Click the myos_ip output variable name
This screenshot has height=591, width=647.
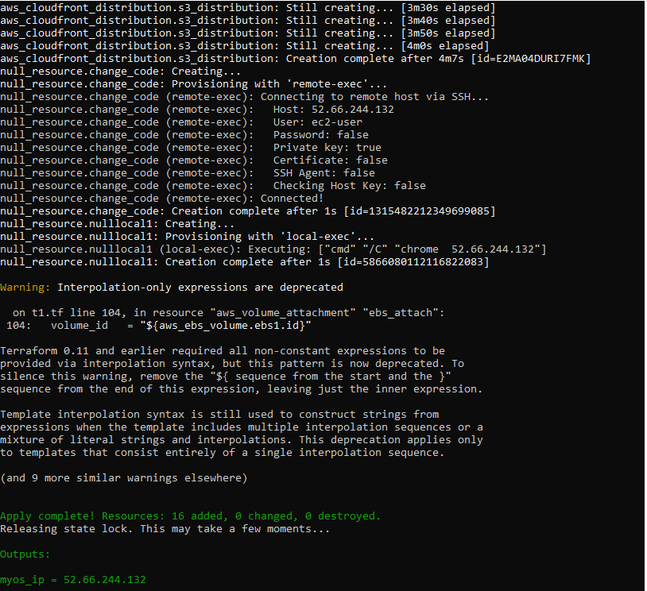24,579
